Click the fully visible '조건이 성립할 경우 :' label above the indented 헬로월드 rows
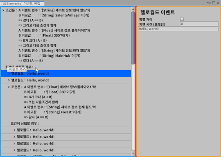This screenshot has width=221, height=157. (25, 124)
